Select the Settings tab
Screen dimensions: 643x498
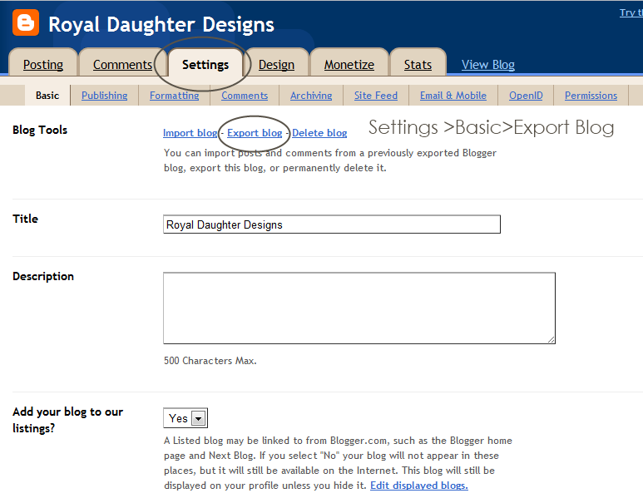[205, 65]
